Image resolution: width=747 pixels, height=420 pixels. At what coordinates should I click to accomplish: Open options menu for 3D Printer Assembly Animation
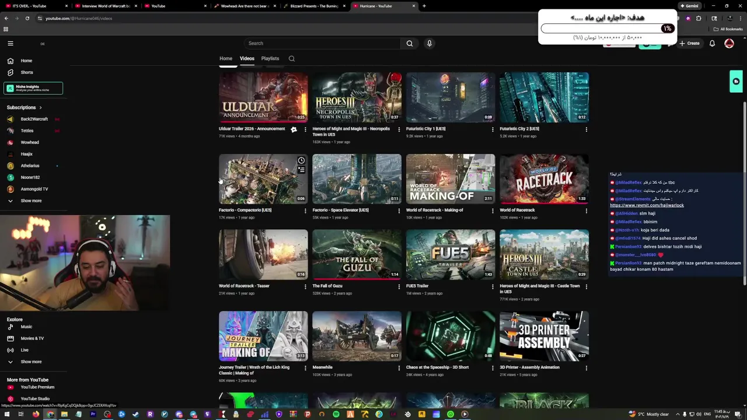coord(586,368)
